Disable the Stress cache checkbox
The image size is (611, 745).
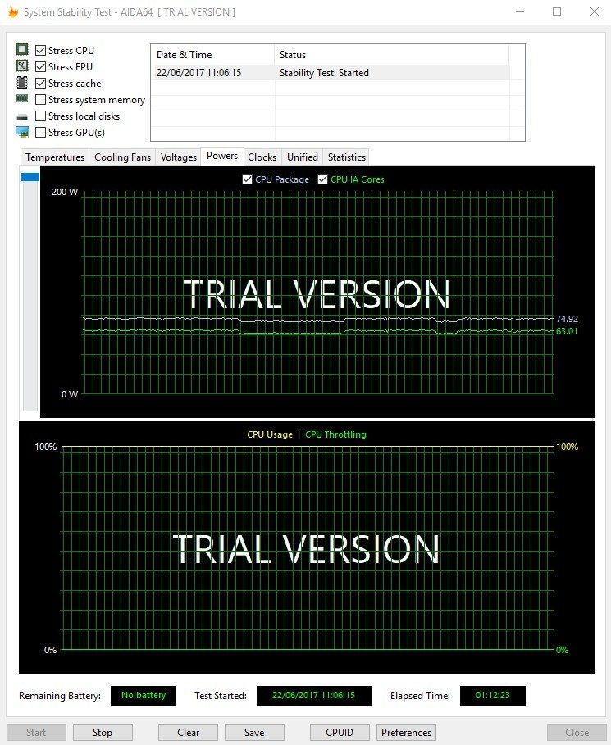41,83
